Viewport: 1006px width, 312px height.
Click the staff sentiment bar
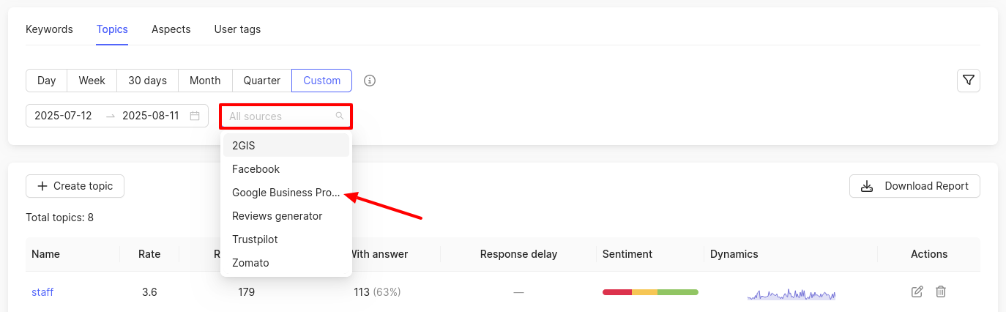pos(650,292)
